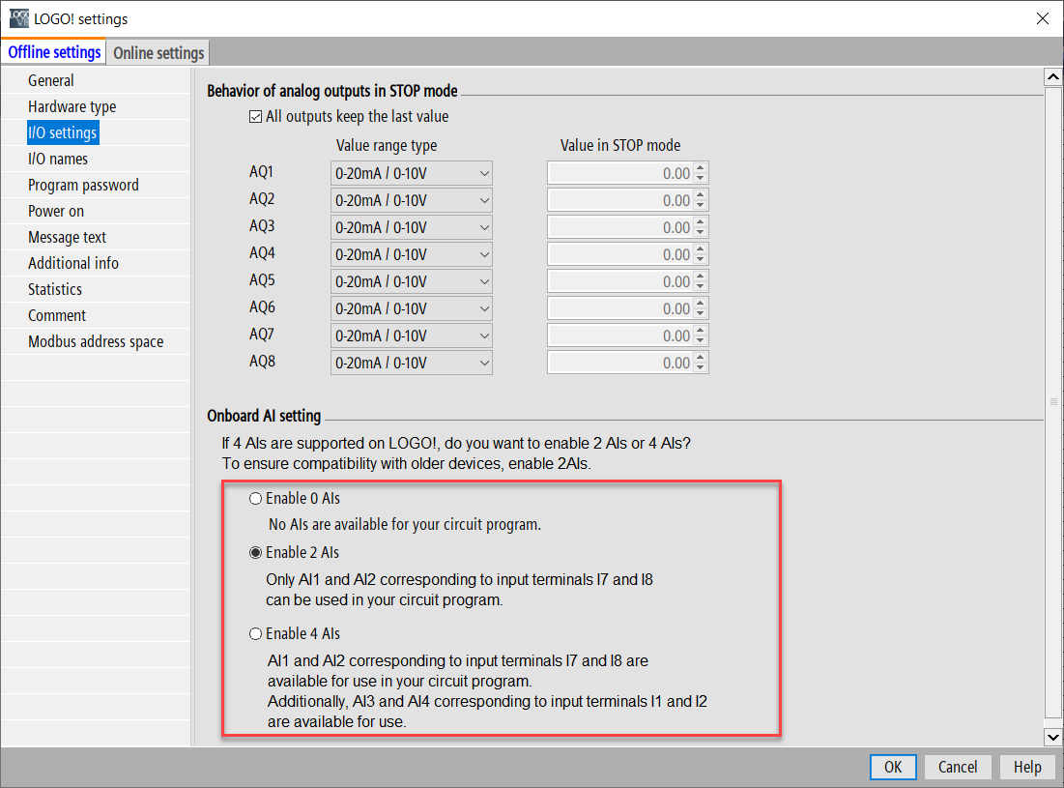Decrease AQ3 STOP mode value with down arrow

[701, 233]
